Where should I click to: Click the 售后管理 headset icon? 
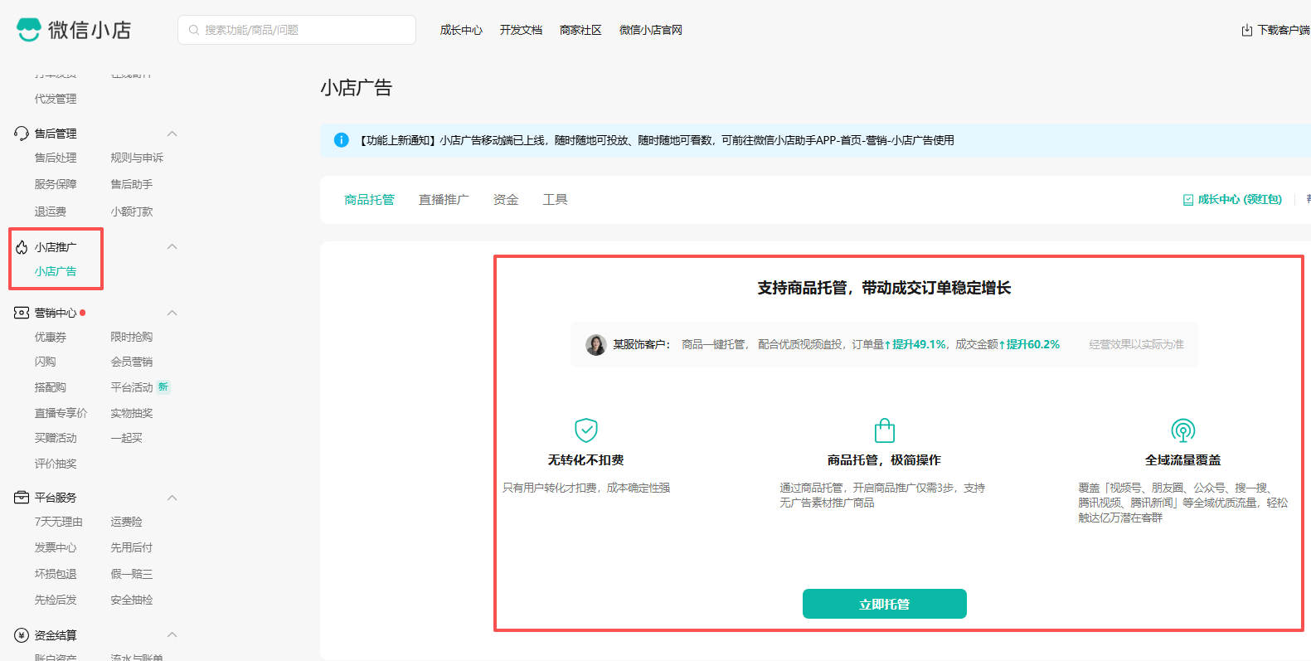click(22, 134)
